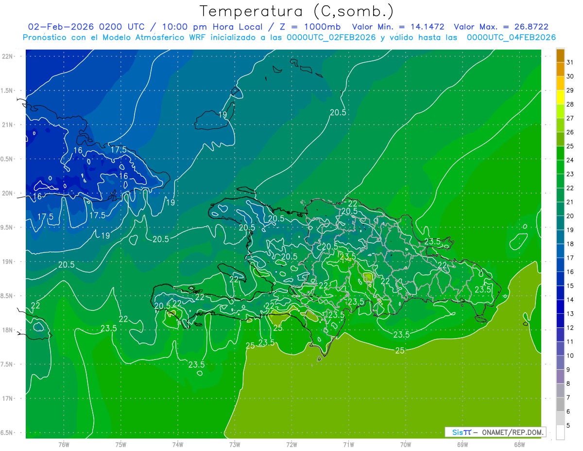The image size is (583, 451).
Task: Click the color scale value "29"
Action: coord(570,90)
